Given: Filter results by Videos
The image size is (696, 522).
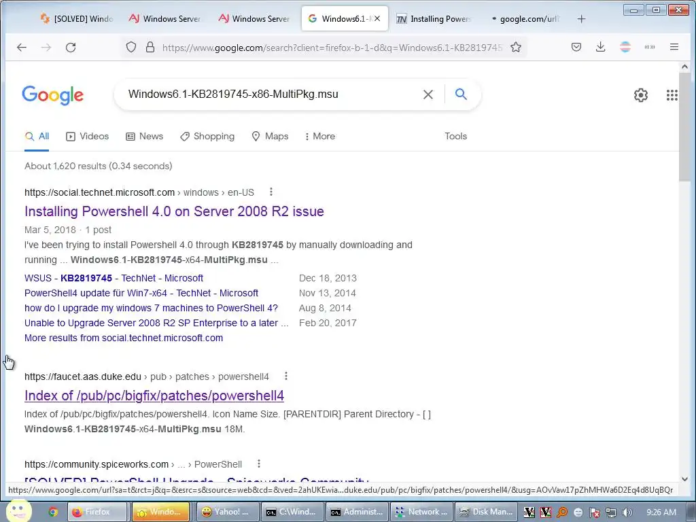Looking at the screenshot, I should [87, 136].
